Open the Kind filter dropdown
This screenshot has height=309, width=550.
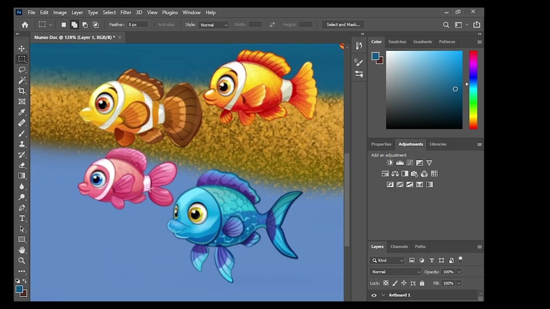click(387, 261)
